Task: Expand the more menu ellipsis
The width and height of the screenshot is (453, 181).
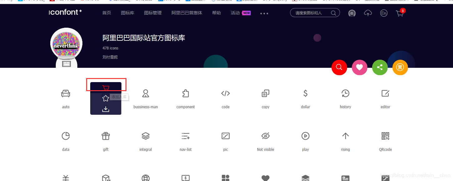Action: (264, 13)
